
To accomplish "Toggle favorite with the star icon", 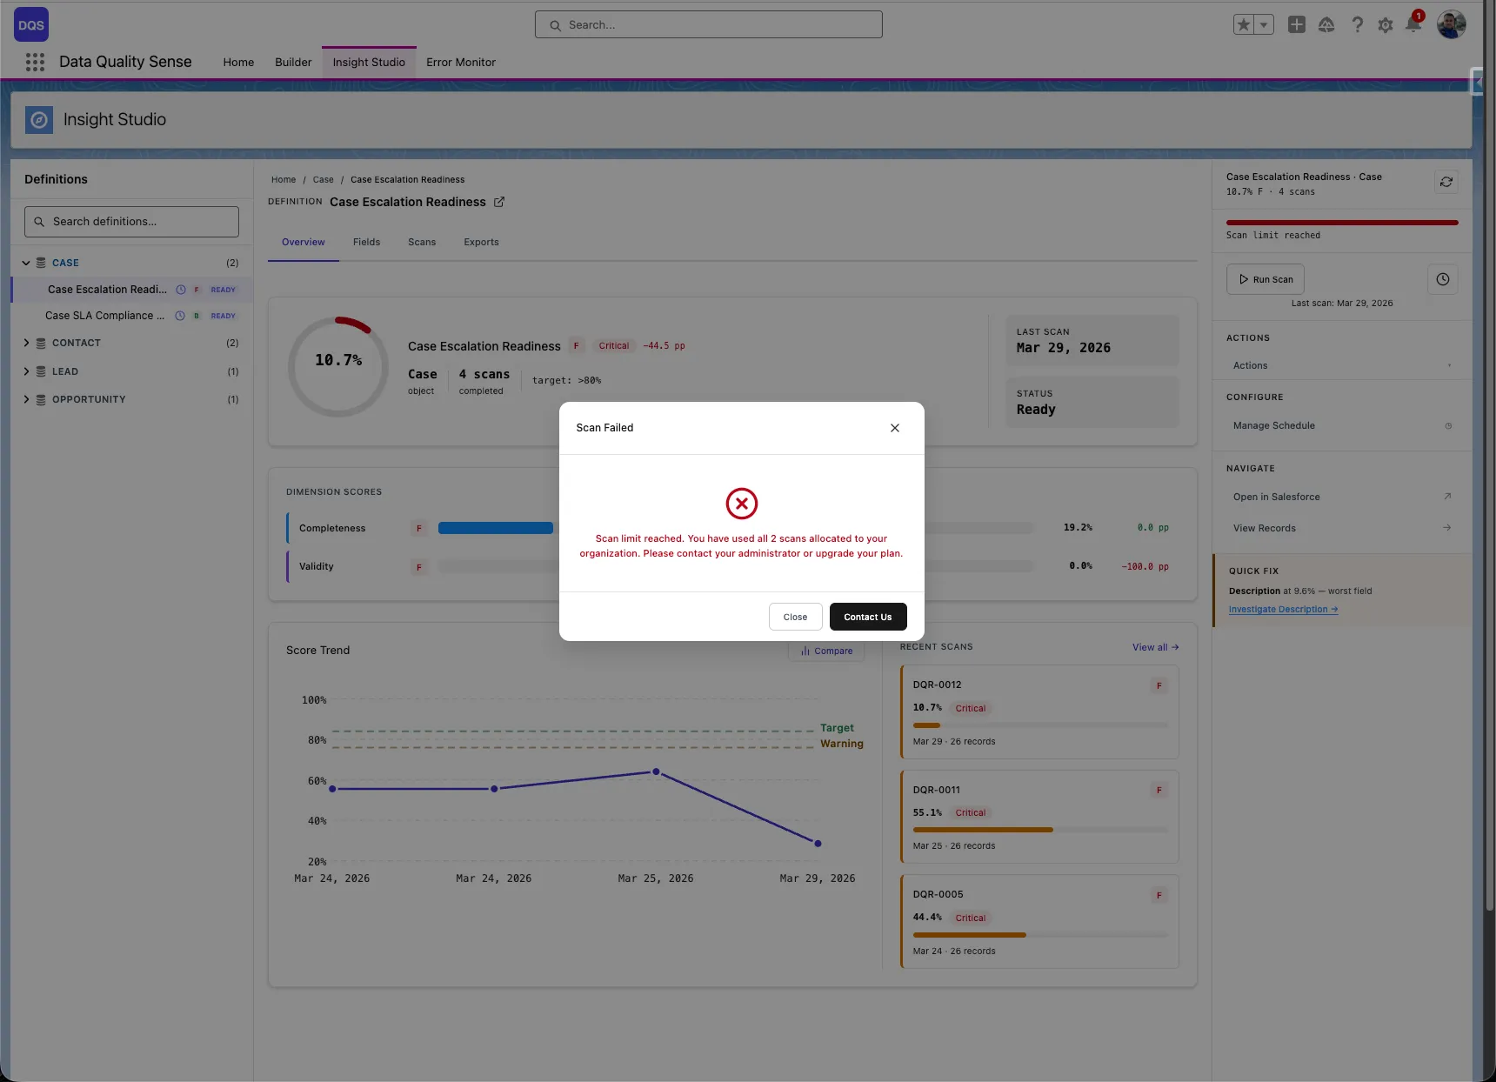I will [x=1244, y=24].
